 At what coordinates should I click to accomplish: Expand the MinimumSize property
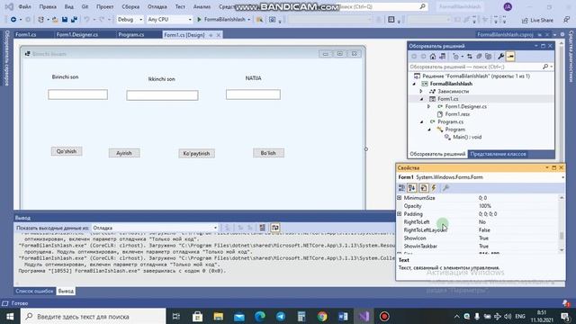point(400,198)
